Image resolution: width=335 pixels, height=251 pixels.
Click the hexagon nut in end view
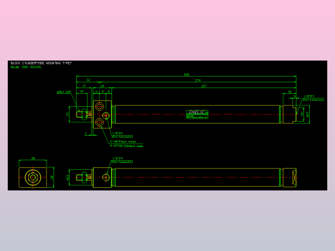(33, 178)
